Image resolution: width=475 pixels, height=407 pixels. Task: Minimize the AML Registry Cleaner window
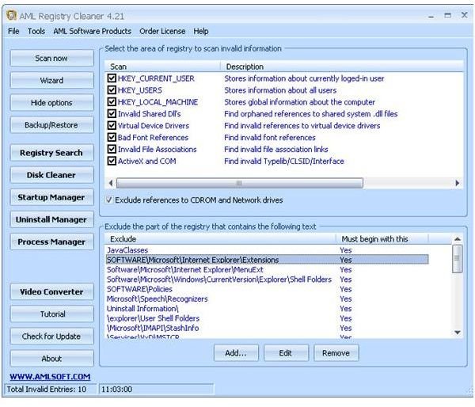431,16
